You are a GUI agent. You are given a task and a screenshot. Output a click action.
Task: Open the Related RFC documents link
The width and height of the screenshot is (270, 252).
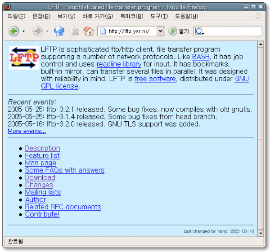(63, 207)
